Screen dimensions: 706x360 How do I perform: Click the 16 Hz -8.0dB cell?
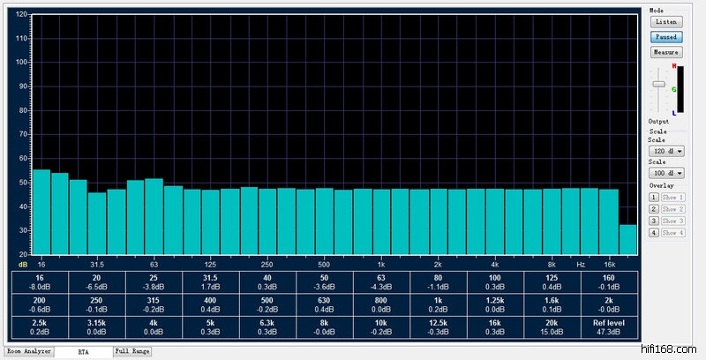coord(41,281)
